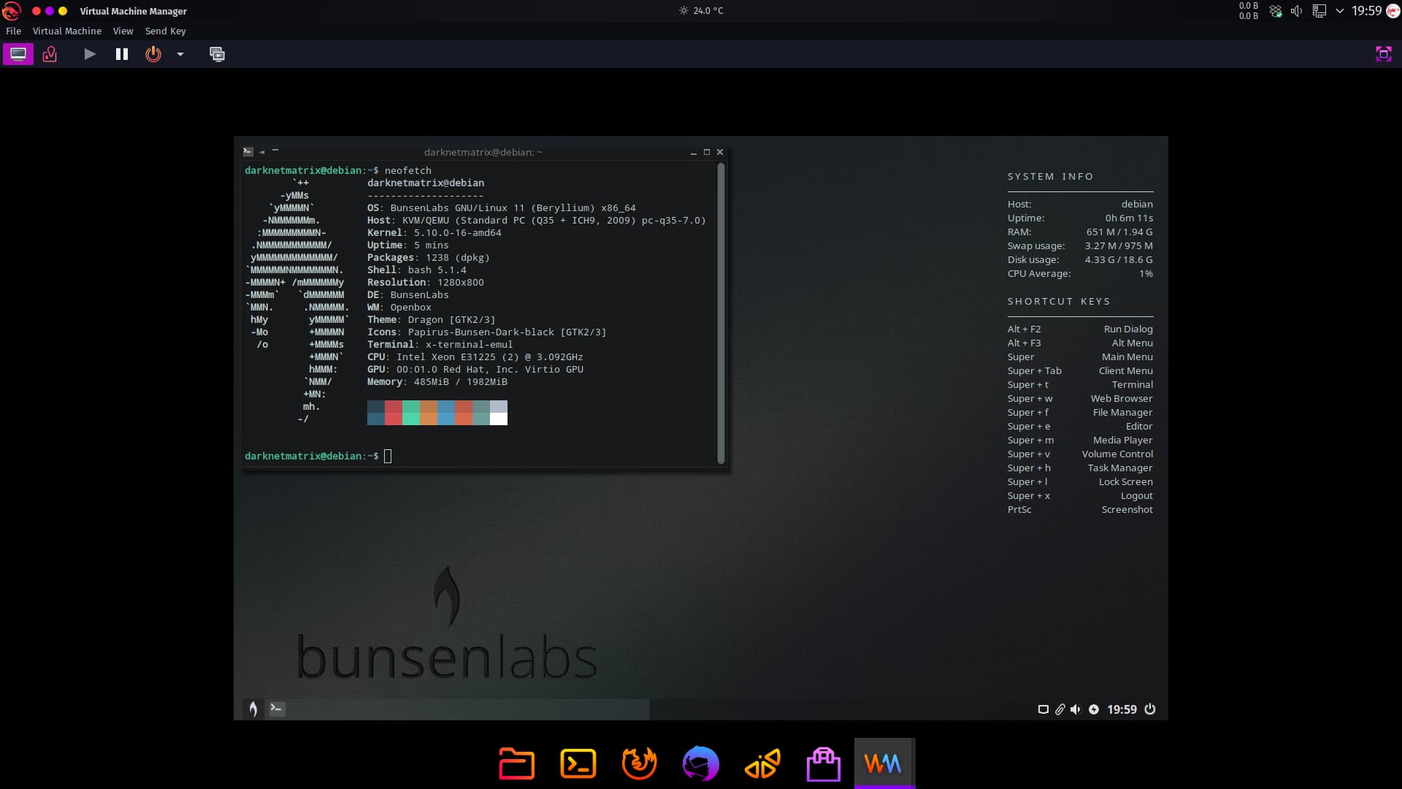This screenshot has height=789, width=1402.
Task: Click the Resolution: 1280x800 line
Action: (426, 283)
